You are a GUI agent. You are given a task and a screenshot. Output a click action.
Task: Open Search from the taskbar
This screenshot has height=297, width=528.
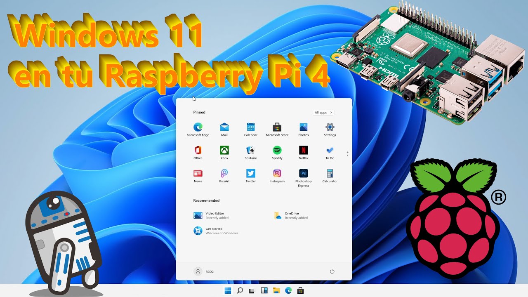(240, 290)
